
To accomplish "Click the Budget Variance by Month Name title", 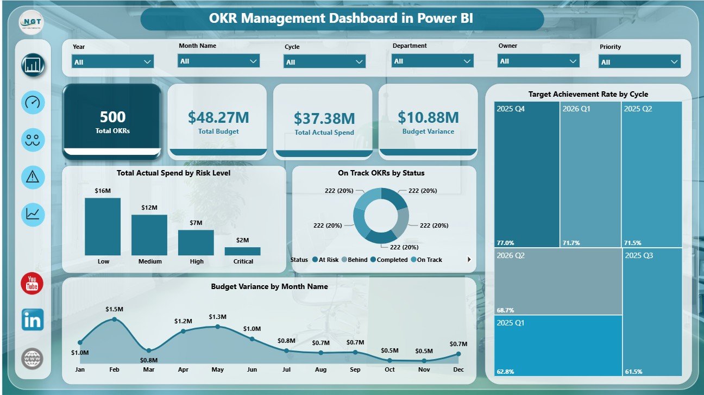I will point(269,286).
